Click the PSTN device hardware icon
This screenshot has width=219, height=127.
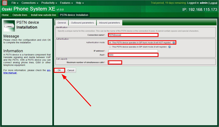click(x=9, y=25)
